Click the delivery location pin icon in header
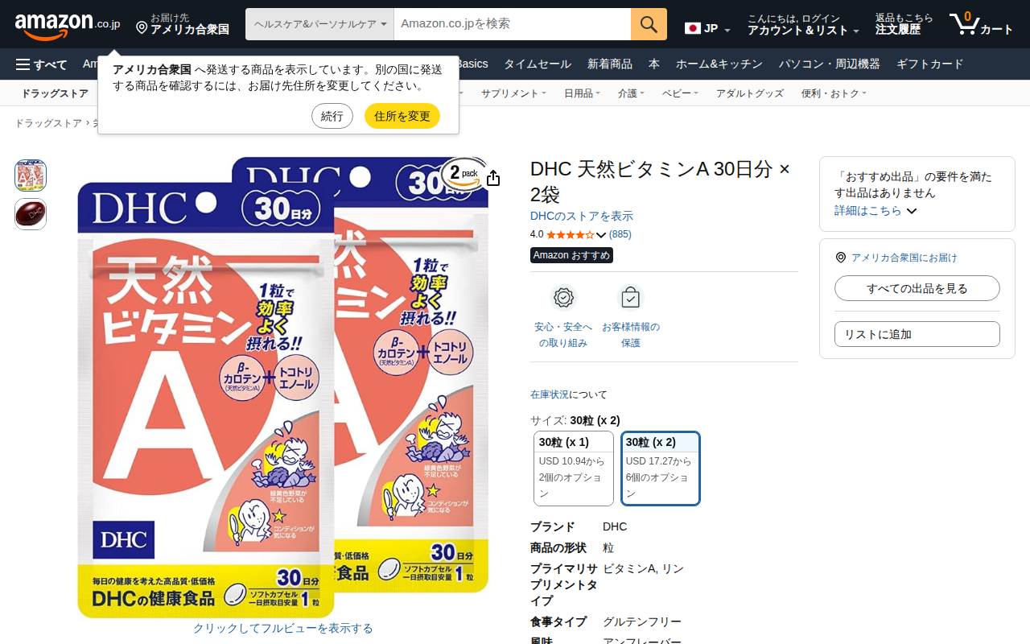Viewport: 1030px width, 644px height. (142, 28)
